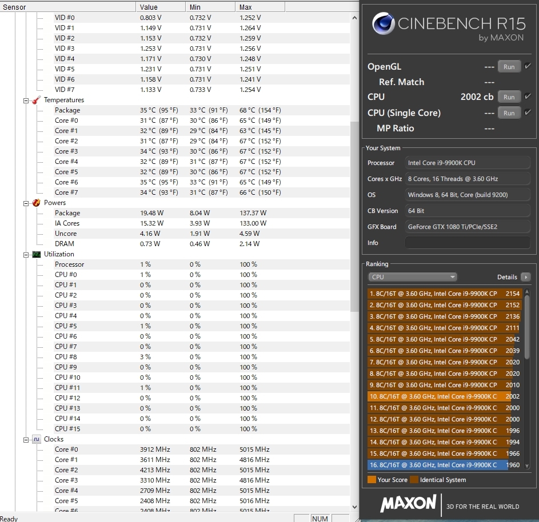Click the Ranking list scroll-down arrow
Image resolution: width=539 pixels, height=522 pixels.
coord(527,467)
